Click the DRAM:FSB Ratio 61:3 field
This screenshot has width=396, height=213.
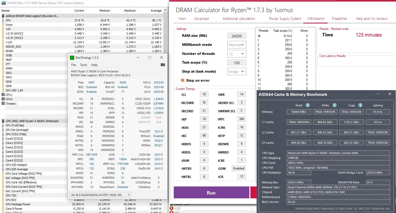[x=378, y=182]
